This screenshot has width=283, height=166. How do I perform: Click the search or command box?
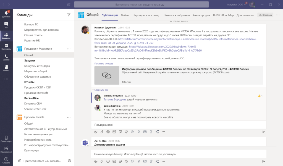pyautogui.click(x=141, y=4)
